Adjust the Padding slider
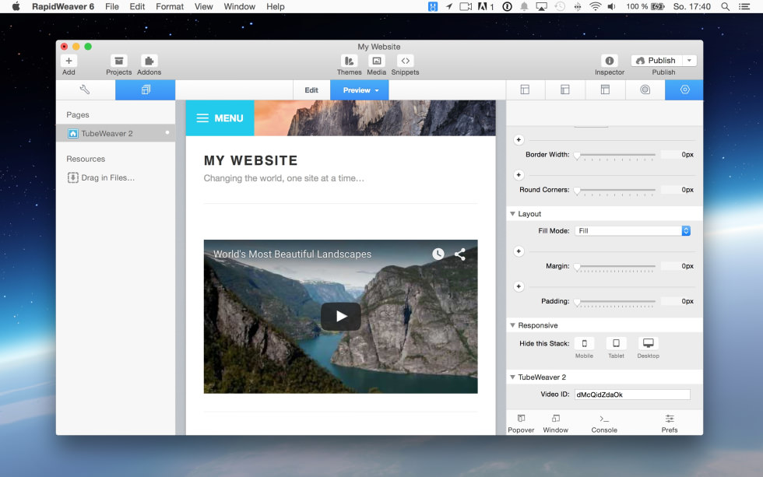Viewport: 763px width, 477px height. [x=616, y=301]
